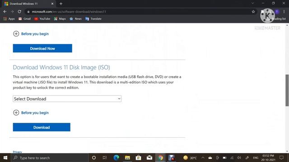The width and height of the screenshot is (289, 162).
Task: Open OneDrive cloud tray icon
Action: (x=210, y=158)
